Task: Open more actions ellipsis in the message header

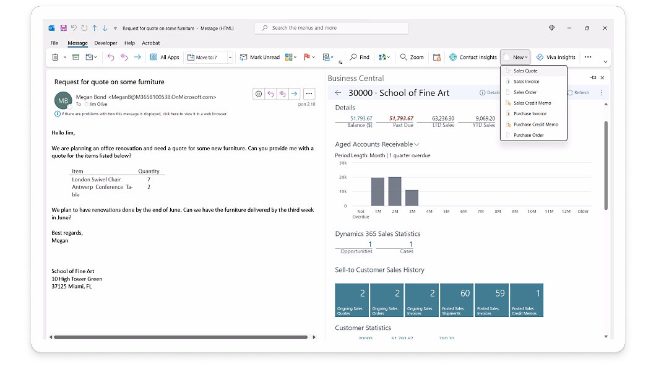Action: (x=309, y=93)
